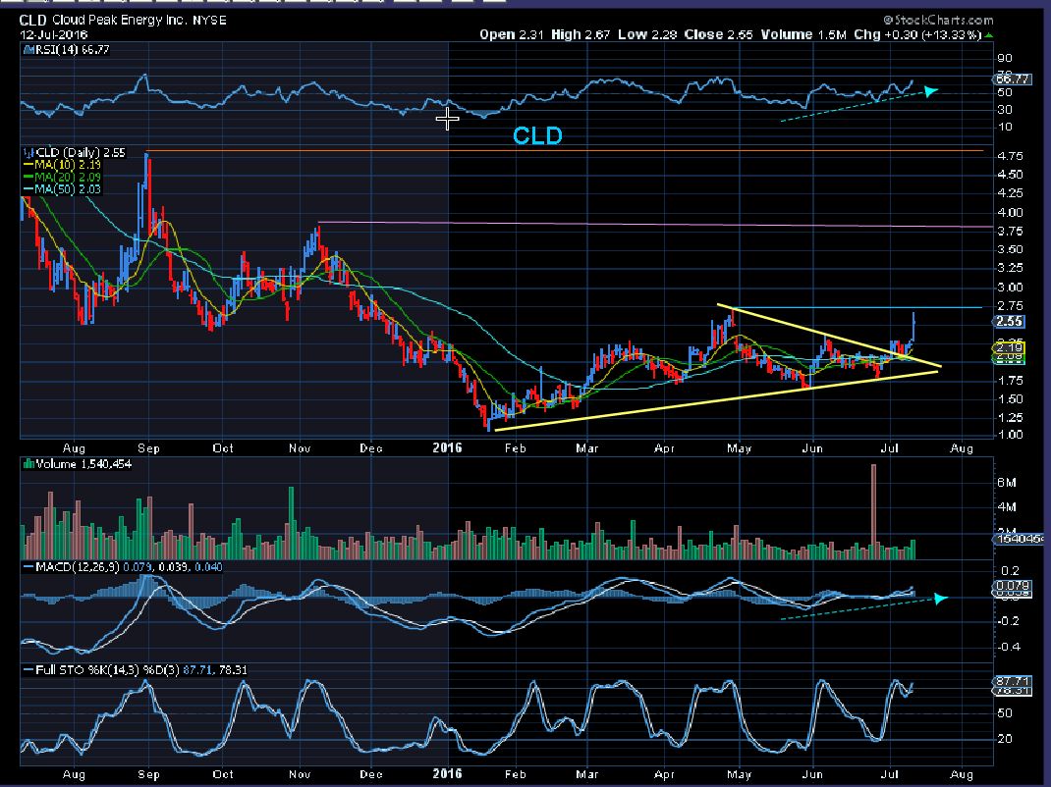Click the 'Volume 1,540,454' panel label

(83, 463)
